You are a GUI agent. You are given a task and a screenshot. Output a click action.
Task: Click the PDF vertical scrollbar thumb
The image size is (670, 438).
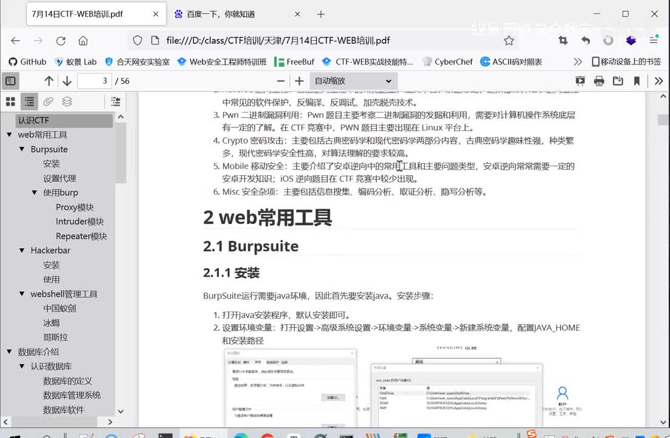[663, 119]
